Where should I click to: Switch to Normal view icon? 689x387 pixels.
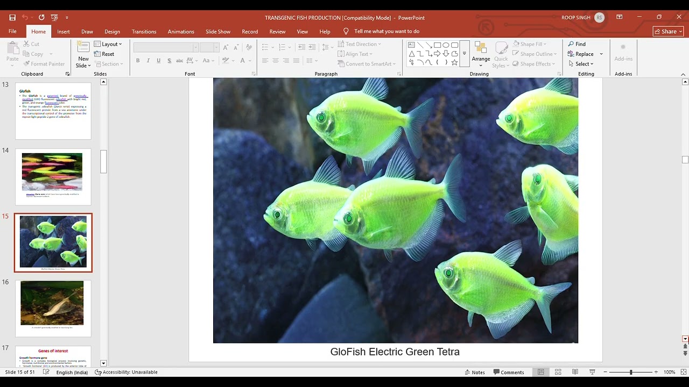point(541,372)
